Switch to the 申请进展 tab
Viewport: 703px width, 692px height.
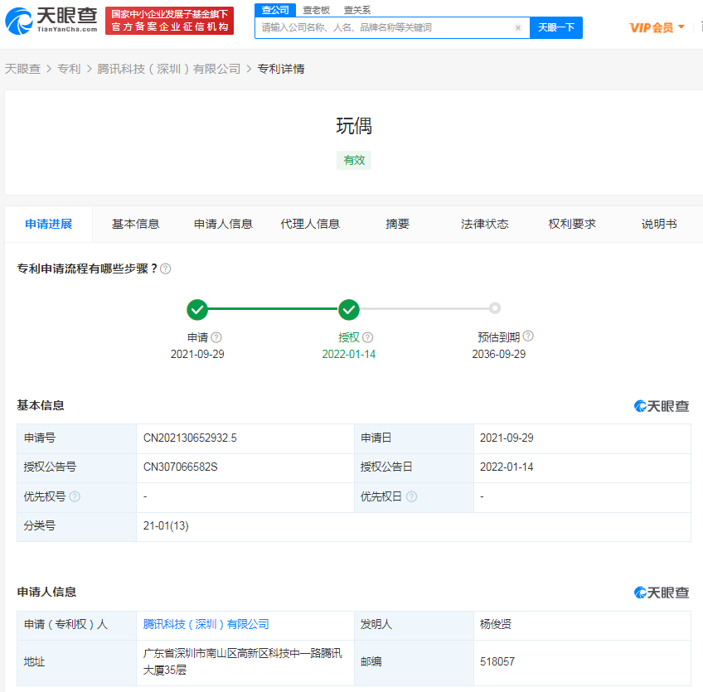point(48,224)
